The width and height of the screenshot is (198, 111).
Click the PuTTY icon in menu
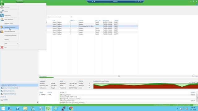click(x=2, y=11)
